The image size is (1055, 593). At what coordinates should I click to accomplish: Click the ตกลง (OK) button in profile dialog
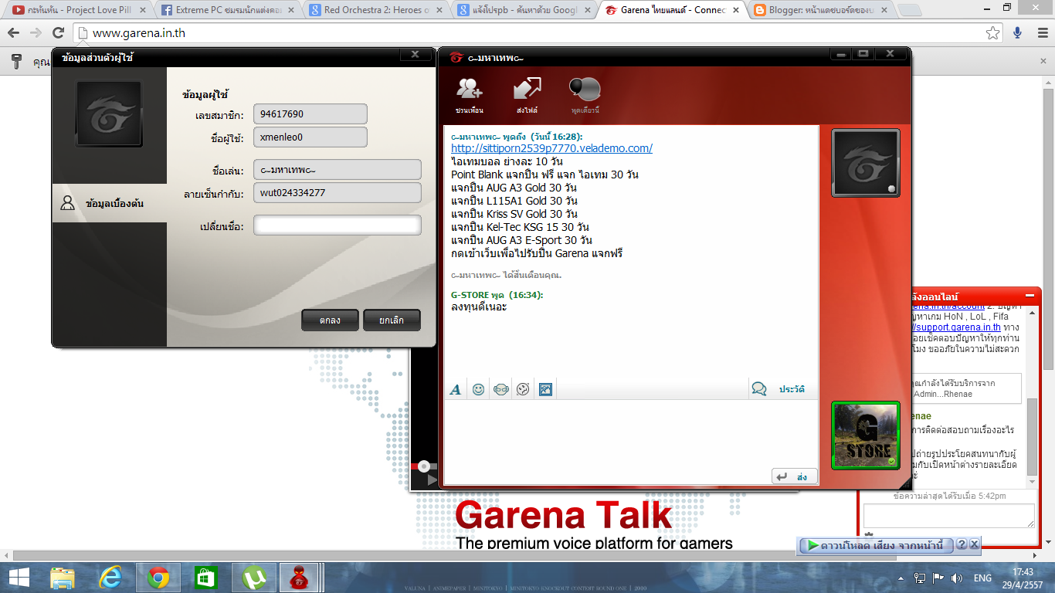tap(331, 320)
